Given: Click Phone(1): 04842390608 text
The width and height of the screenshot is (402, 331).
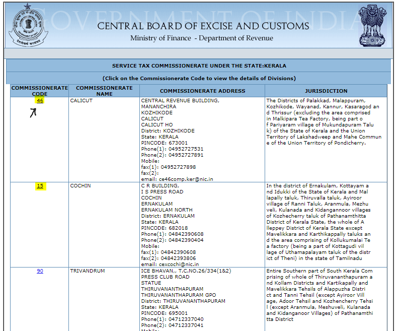Looking at the screenshot, I should 172,234.
